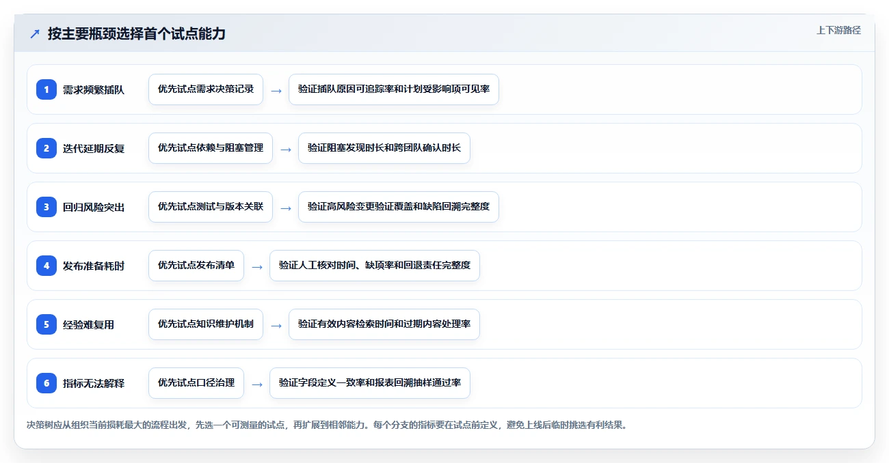Click the 指标无法解释 row label
The width and height of the screenshot is (889, 463).
click(x=94, y=383)
